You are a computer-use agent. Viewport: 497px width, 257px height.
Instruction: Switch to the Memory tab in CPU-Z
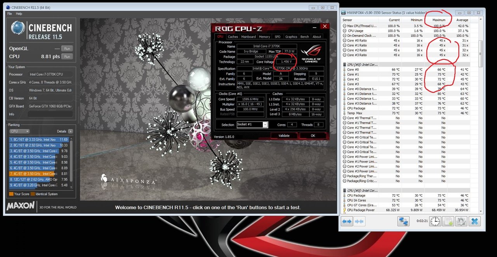pos(264,37)
